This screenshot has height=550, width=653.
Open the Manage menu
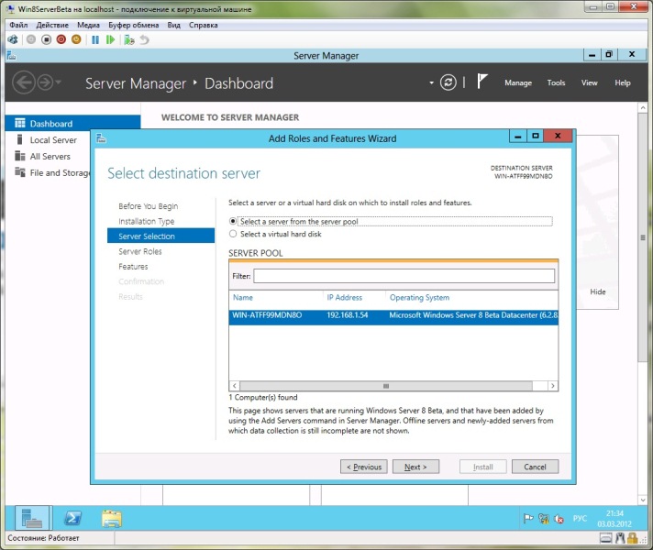(x=517, y=82)
